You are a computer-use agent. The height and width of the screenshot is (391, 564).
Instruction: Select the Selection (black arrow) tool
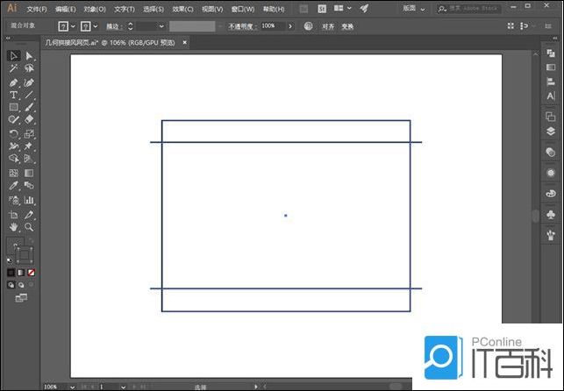[13, 56]
